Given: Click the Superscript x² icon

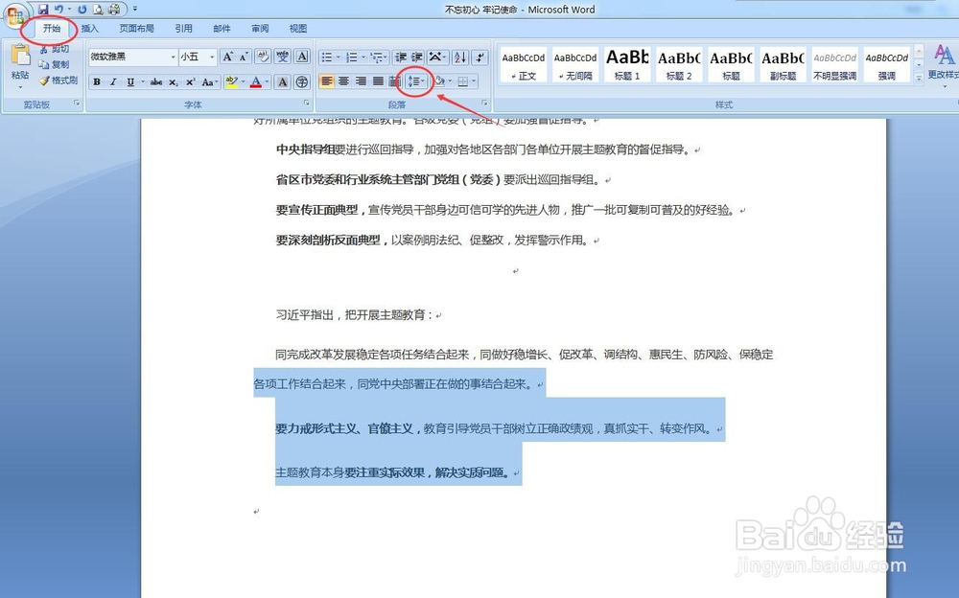Looking at the screenshot, I should [x=192, y=80].
